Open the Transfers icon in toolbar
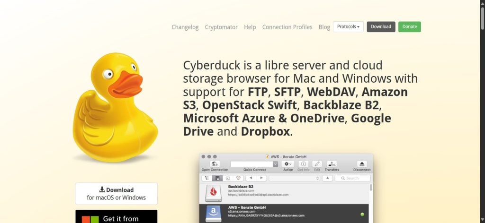Viewport: 485px width, 223px height. point(332,164)
